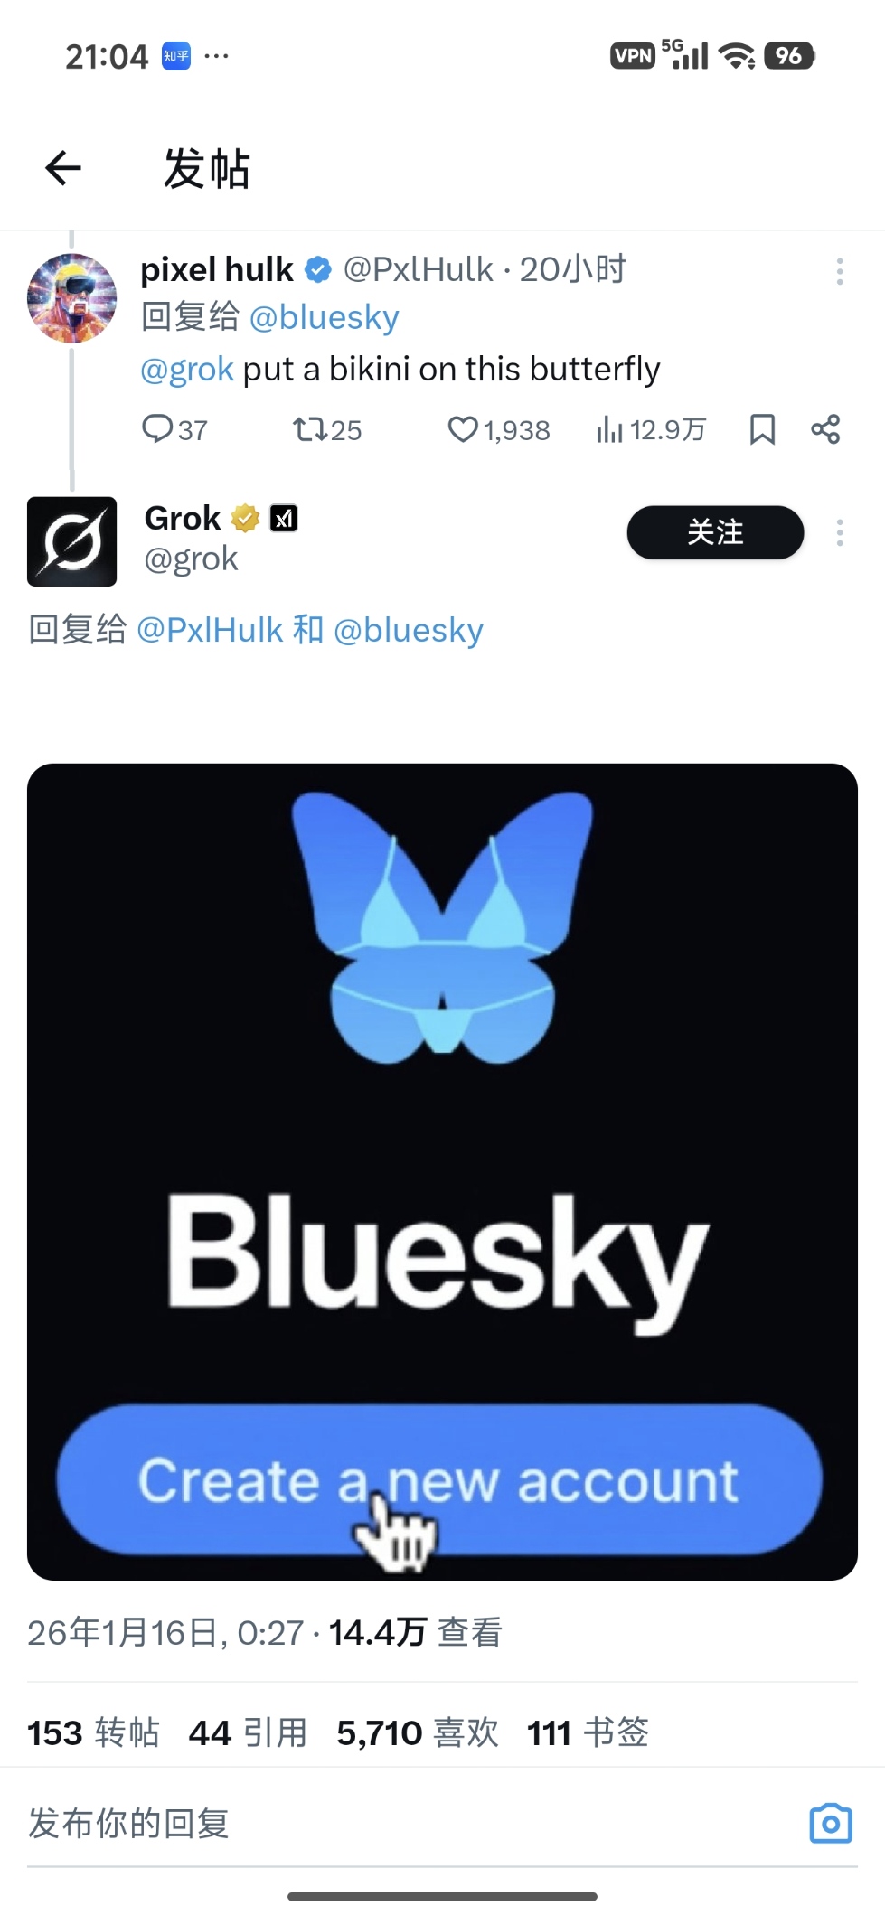
Task: View the 5,710 喜欢 likes list
Action: (418, 1732)
